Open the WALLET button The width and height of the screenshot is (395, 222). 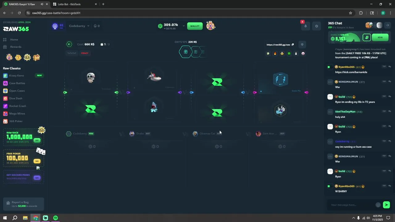(x=195, y=26)
